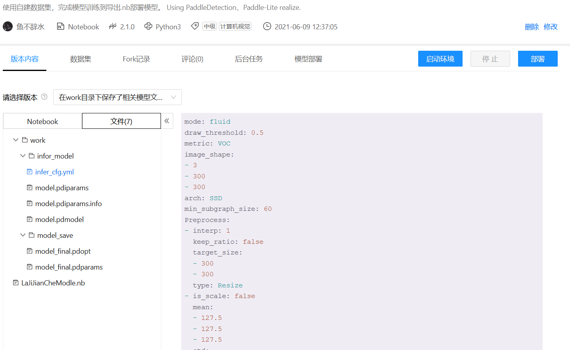Click the 部署 button
Viewport: 570px width, 350px height.
537,59
